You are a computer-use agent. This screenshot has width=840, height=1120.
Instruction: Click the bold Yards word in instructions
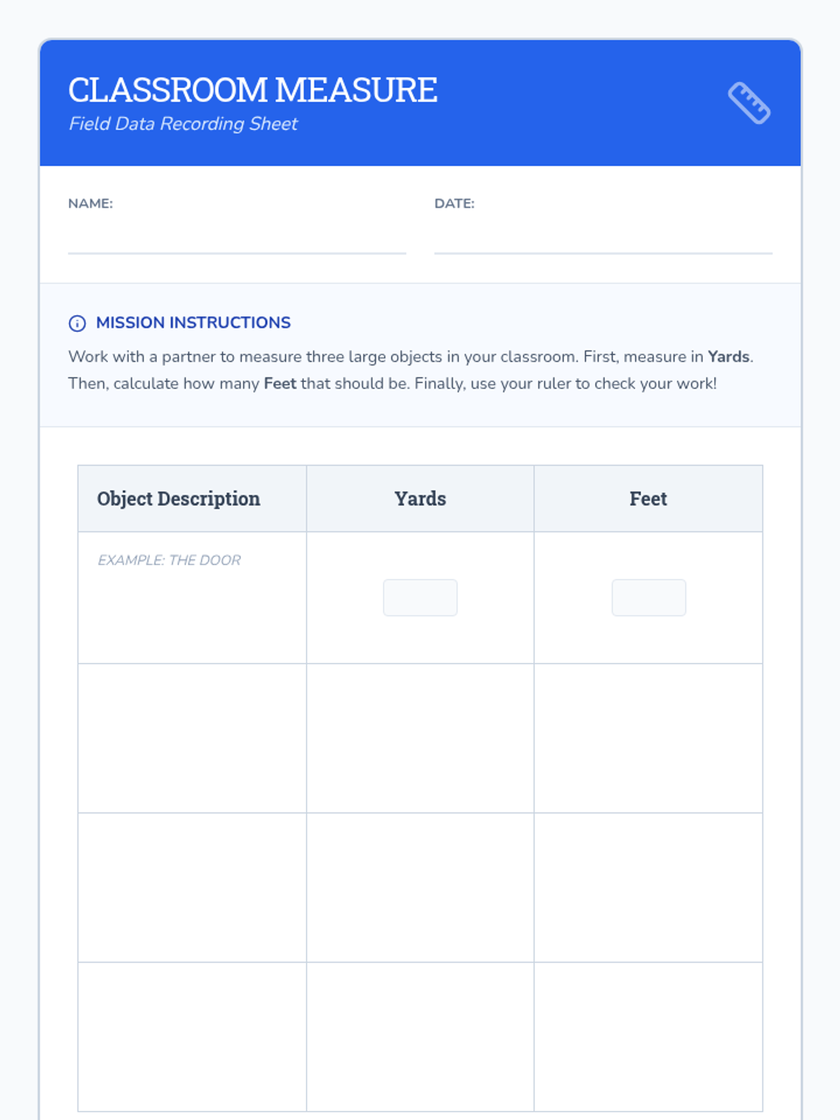(728, 357)
